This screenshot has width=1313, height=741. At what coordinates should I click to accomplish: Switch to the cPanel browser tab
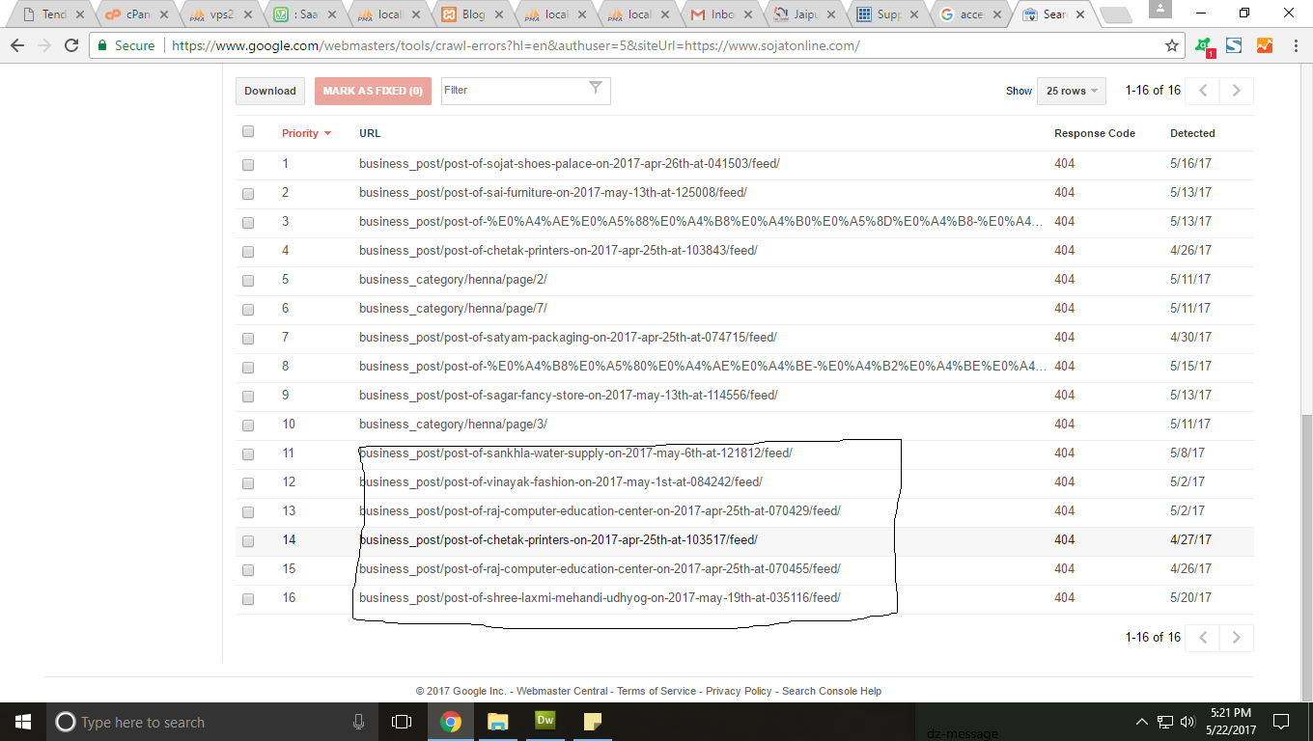[135, 14]
